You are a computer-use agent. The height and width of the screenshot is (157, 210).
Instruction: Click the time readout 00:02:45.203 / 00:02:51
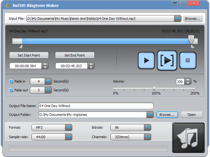click(180, 31)
